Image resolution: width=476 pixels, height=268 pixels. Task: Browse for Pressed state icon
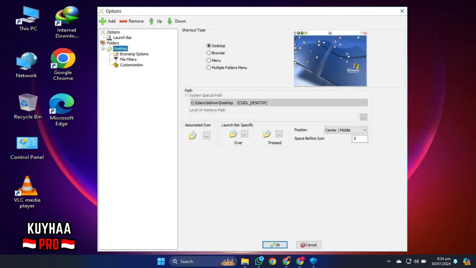[x=279, y=134]
